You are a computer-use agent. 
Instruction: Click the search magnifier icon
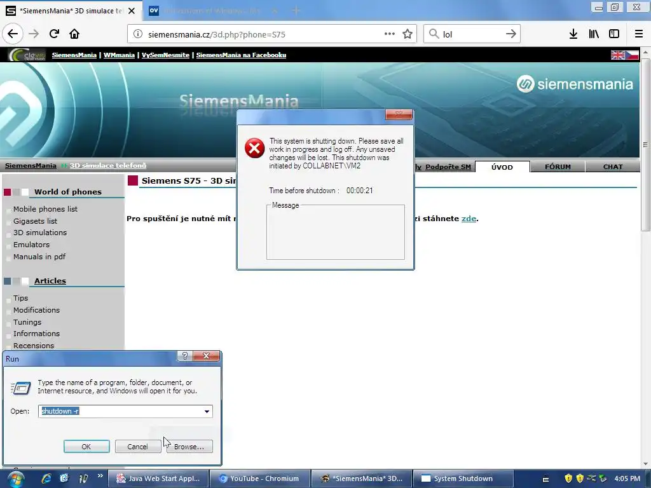(434, 34)
